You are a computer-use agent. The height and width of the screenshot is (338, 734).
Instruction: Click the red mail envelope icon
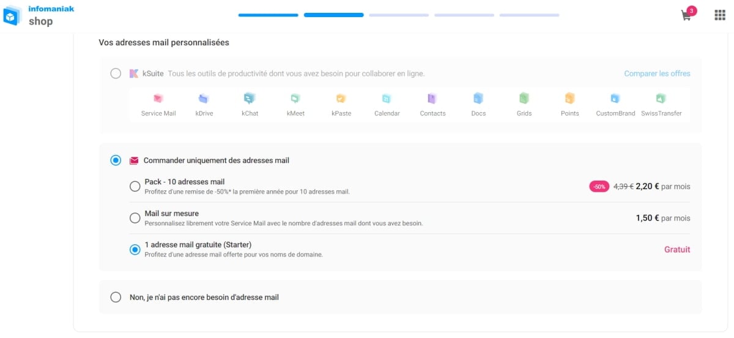134,160
